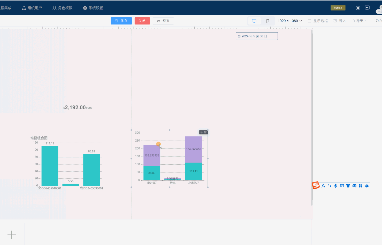Screen dimensions: 382x245
Task: Click the 小米SU7 axis label
Action: (x=194, y=183)
